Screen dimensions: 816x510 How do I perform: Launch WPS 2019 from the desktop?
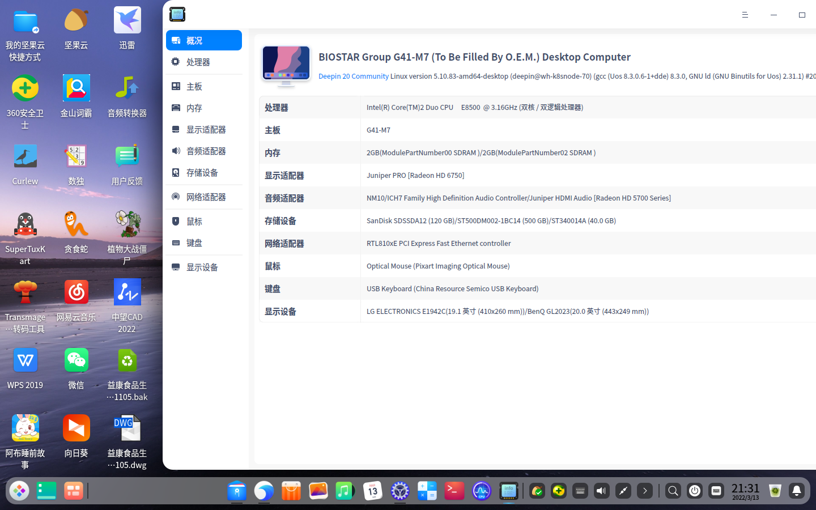point(25,360)
